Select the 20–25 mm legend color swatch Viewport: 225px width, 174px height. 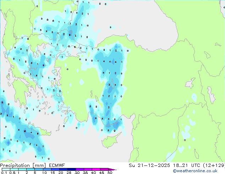pos(64,169)
